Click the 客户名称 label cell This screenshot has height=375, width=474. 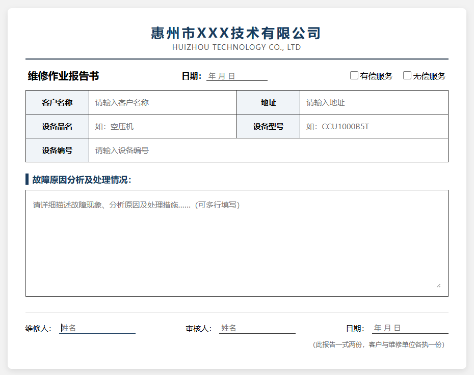(57, 102)
